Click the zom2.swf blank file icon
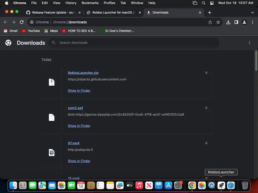258x193 pixels. [x=51, y=117]
